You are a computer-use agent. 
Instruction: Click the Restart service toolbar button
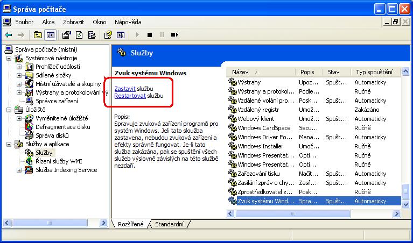174,35
